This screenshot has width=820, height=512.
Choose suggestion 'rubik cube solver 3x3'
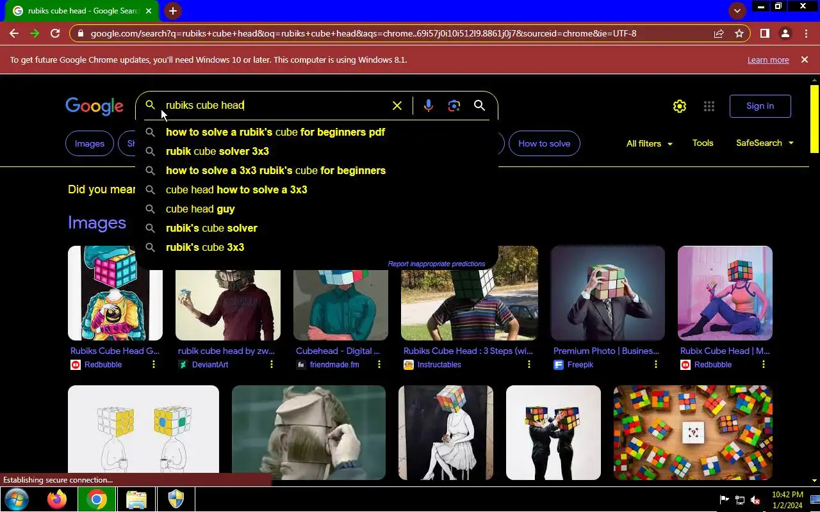point(316,151)
